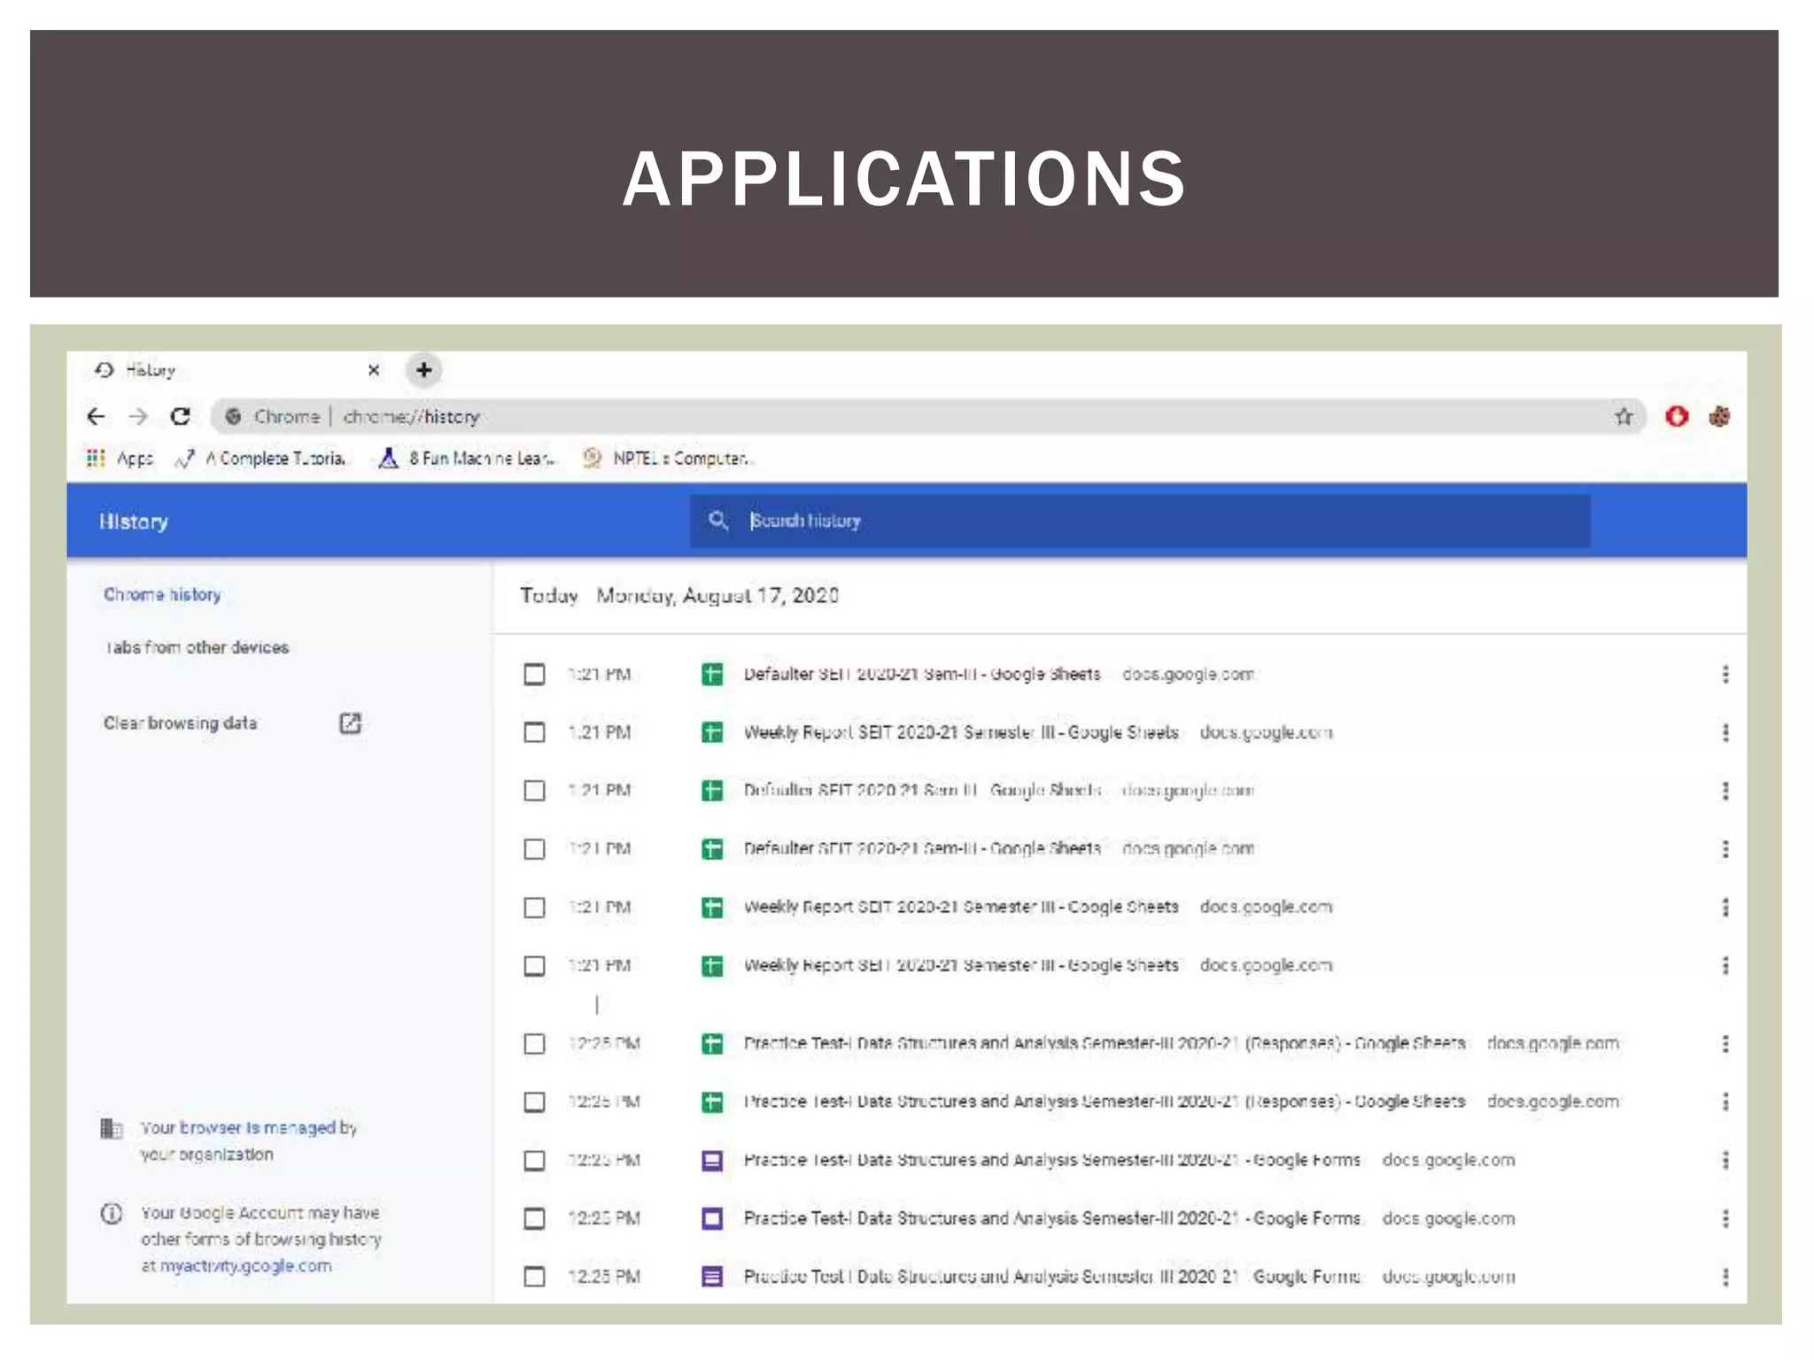Select checkbox for first Weekly Report SEIT entry

pyautogui.click(x=534, y=732)
